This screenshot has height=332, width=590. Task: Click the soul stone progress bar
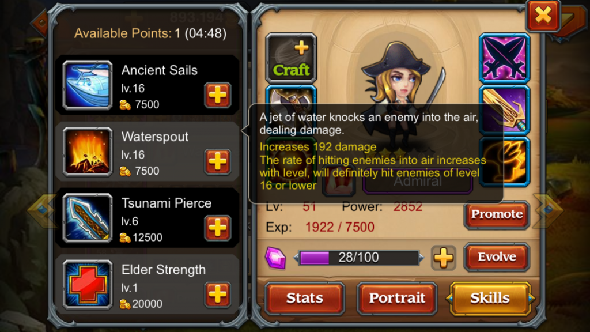click(358, 258)
